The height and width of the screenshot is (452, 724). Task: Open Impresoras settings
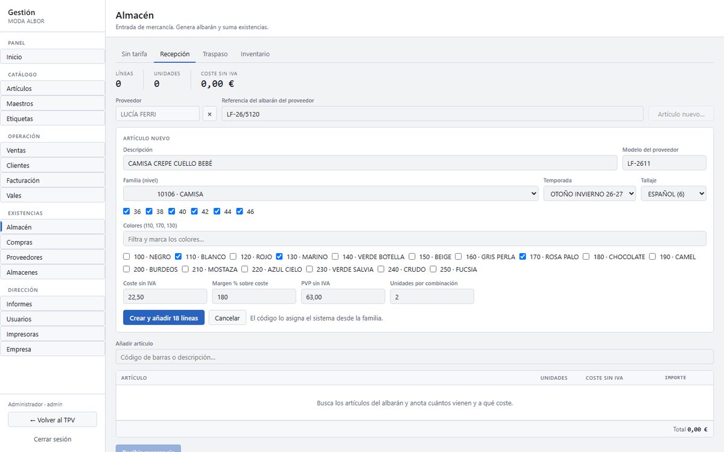click(x=52, y=334)
